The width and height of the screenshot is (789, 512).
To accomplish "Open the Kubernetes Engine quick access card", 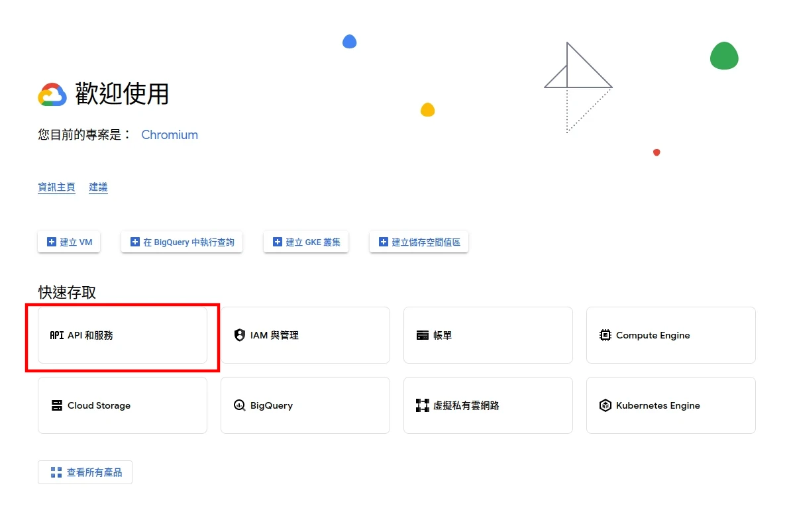I will [x=670, y=405].
